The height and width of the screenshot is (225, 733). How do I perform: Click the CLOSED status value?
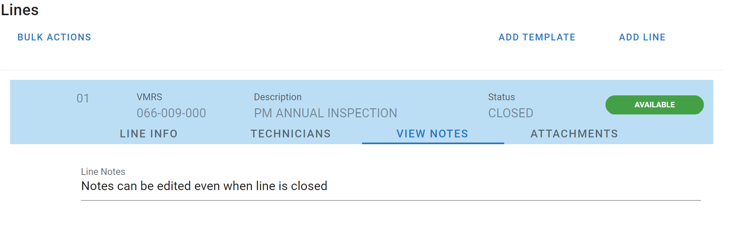510,113
